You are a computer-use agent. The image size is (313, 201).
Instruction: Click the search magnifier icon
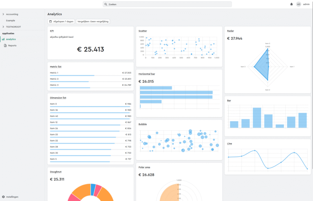coord(106,4)
